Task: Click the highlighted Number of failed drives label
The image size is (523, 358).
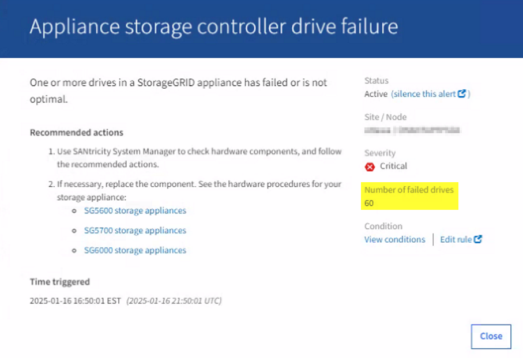Action: [x=409, y=190]
